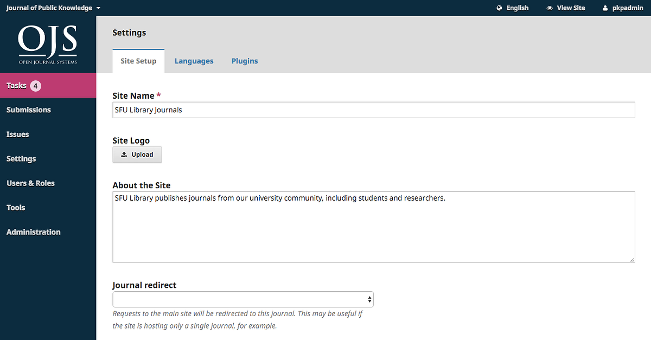Click the eye icon for View Site
The width and height of the screenshot is (651, 340).
550,8
